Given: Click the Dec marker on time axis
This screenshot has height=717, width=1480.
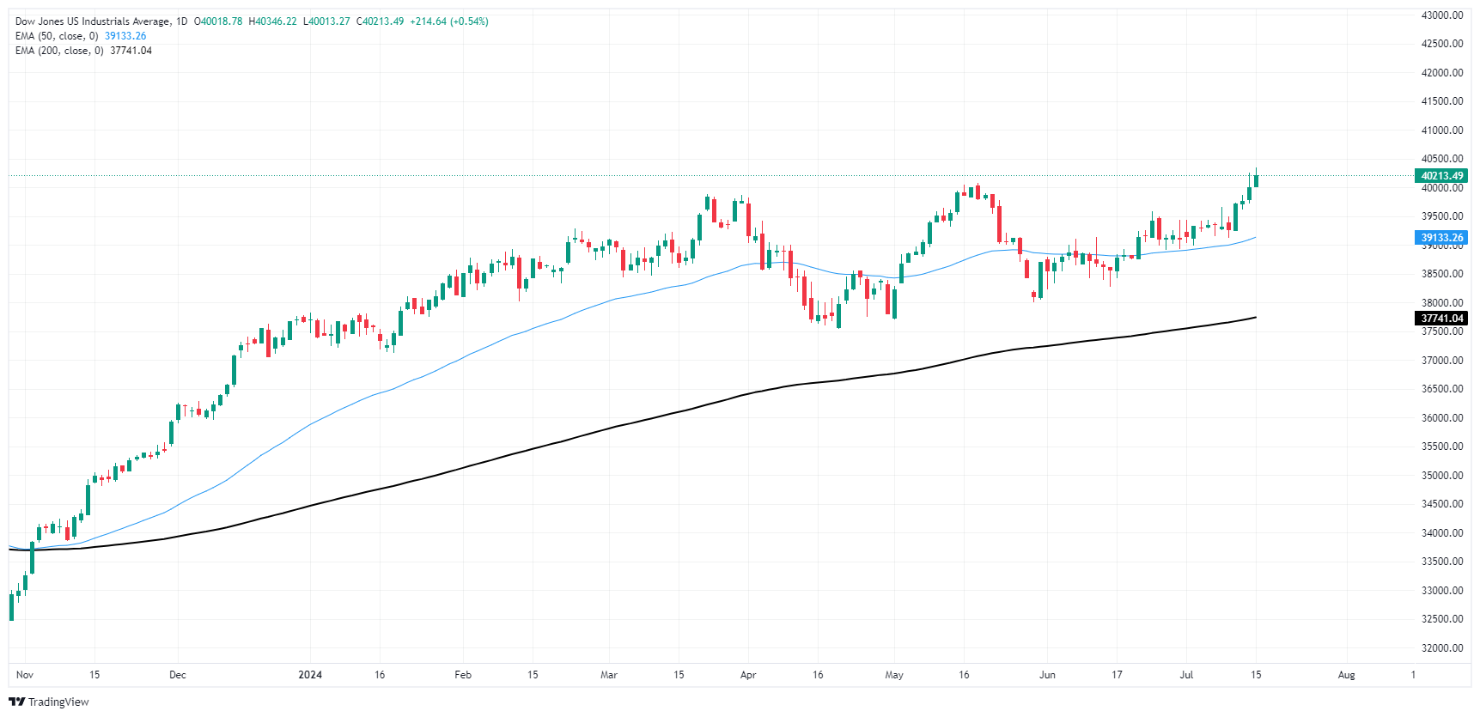Looking at the screenshot, I should (178, 675).
